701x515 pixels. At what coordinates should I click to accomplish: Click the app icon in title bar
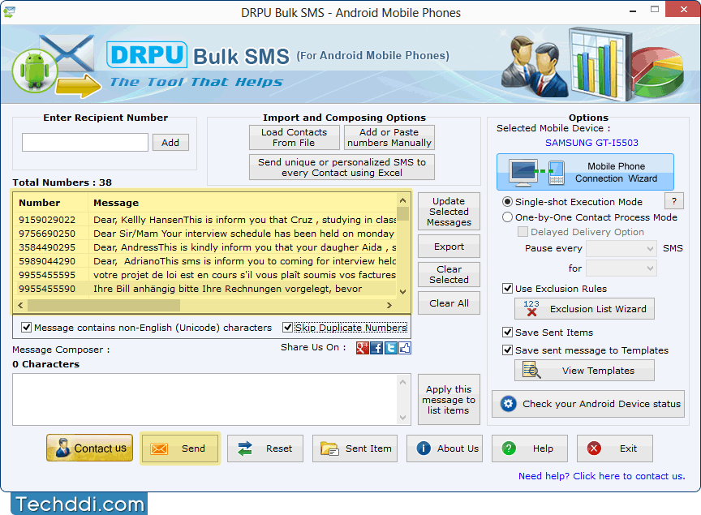pos(9,12)
